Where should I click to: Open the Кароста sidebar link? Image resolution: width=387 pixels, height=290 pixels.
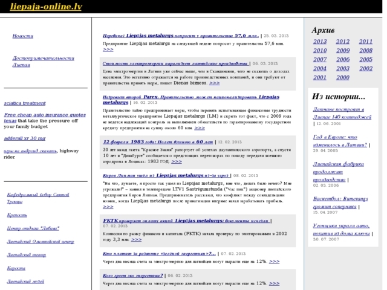click(16, 268)
